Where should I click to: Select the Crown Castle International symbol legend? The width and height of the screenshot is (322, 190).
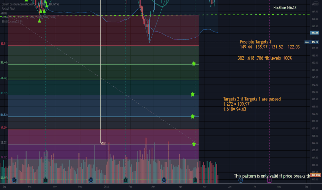(x=30, y=4)
